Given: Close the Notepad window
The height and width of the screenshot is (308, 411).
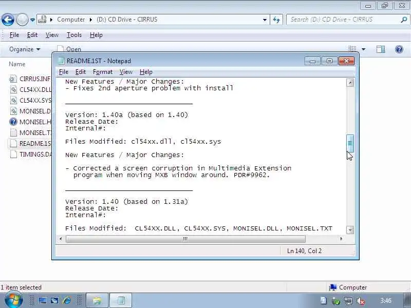Looking at the screenshot, I should (346, 61).
